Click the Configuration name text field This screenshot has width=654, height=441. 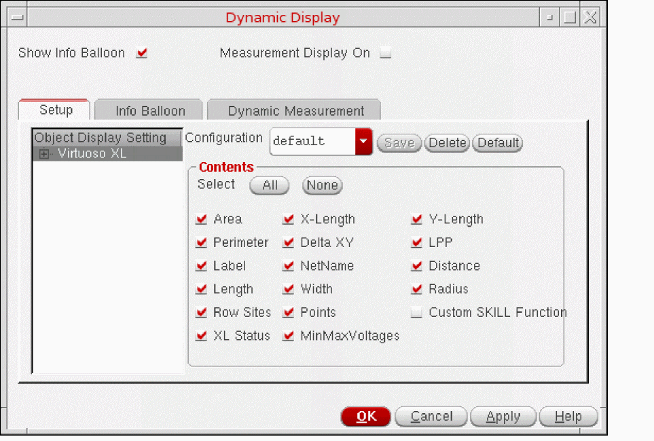click(x=312, y=142)
